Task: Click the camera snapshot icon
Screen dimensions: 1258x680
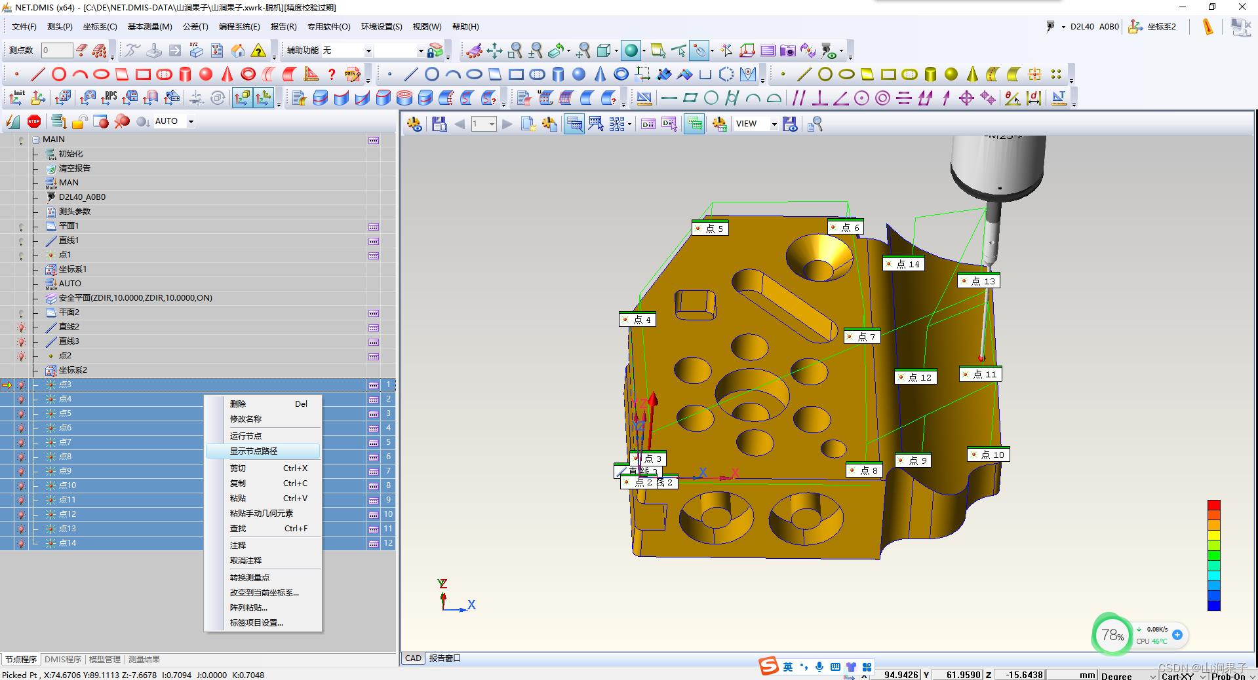Action: [788, 50]
